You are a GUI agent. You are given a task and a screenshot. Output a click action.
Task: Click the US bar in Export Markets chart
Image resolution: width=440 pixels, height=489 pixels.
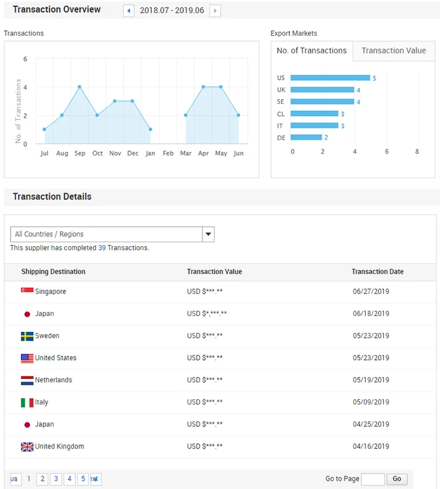[330, 78]
